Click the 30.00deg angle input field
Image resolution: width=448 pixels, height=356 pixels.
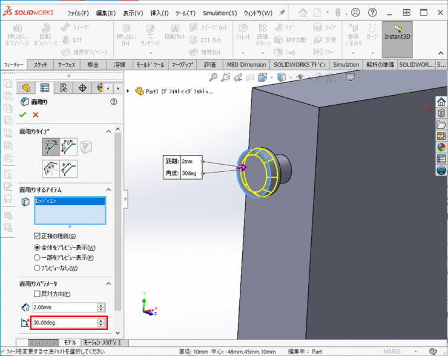[x=64, y=323]
